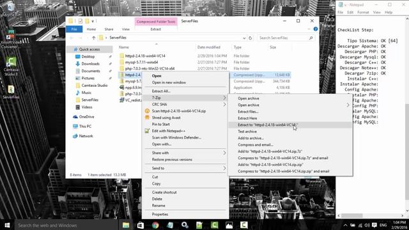Open Chrome from the taskbar
The image size is (409, 230).
click(155, 225)
